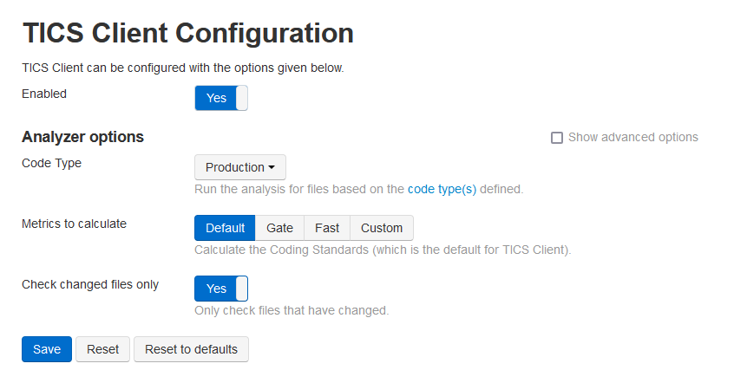This screenshot has height=383, width=747.
Task: Click the Code Type field label
Action: [51, 163]
